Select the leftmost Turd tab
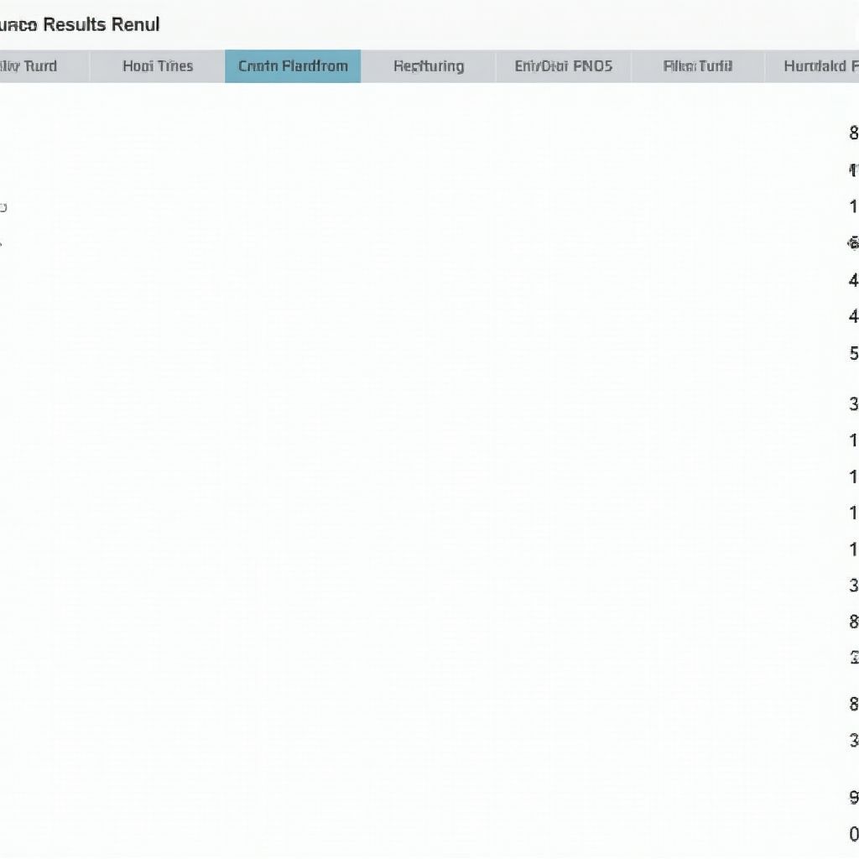This screenshot has height=859, width=859. (34, 66)
